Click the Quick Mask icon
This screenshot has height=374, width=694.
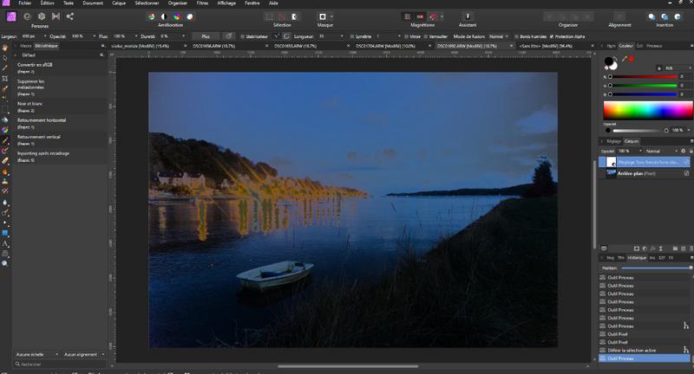(323, 16)
